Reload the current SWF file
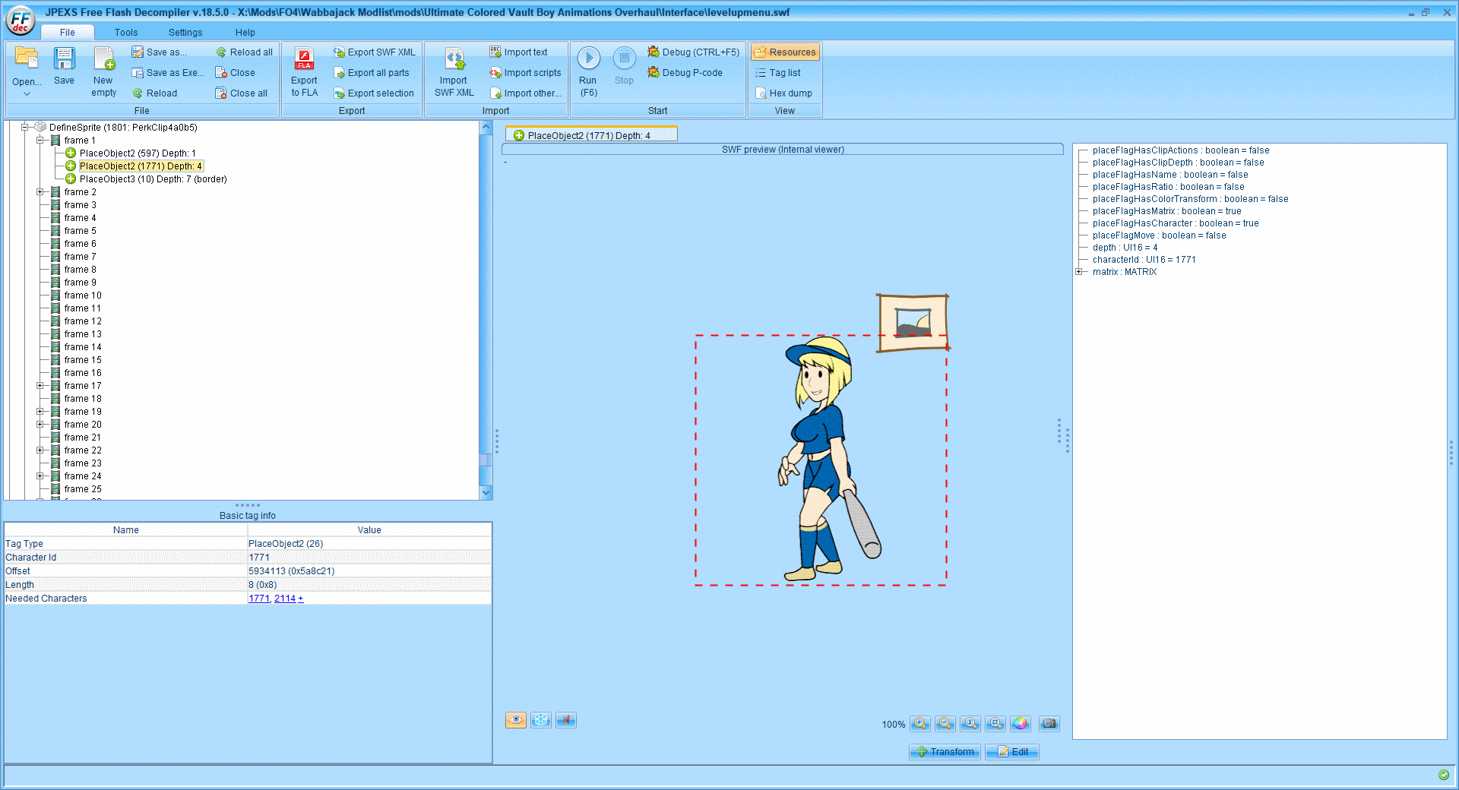The height and width of the screenshot is (790, 1459). point(155,93)
